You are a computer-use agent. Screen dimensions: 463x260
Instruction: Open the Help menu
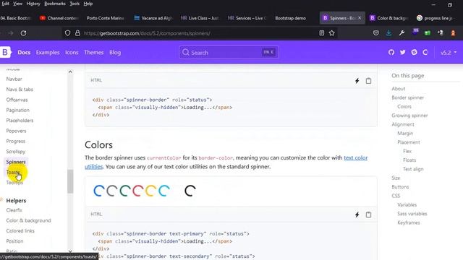88,4
